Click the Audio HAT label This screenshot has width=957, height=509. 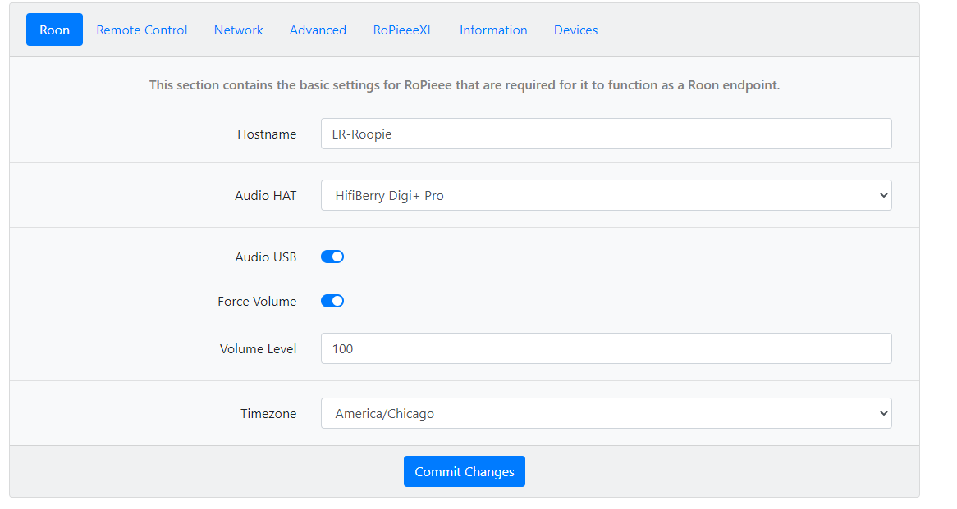pos(265,196)
